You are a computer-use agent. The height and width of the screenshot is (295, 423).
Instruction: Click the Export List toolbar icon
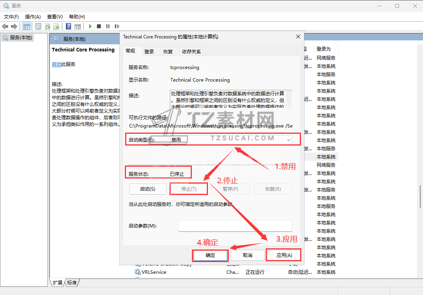tap(57, 26)
